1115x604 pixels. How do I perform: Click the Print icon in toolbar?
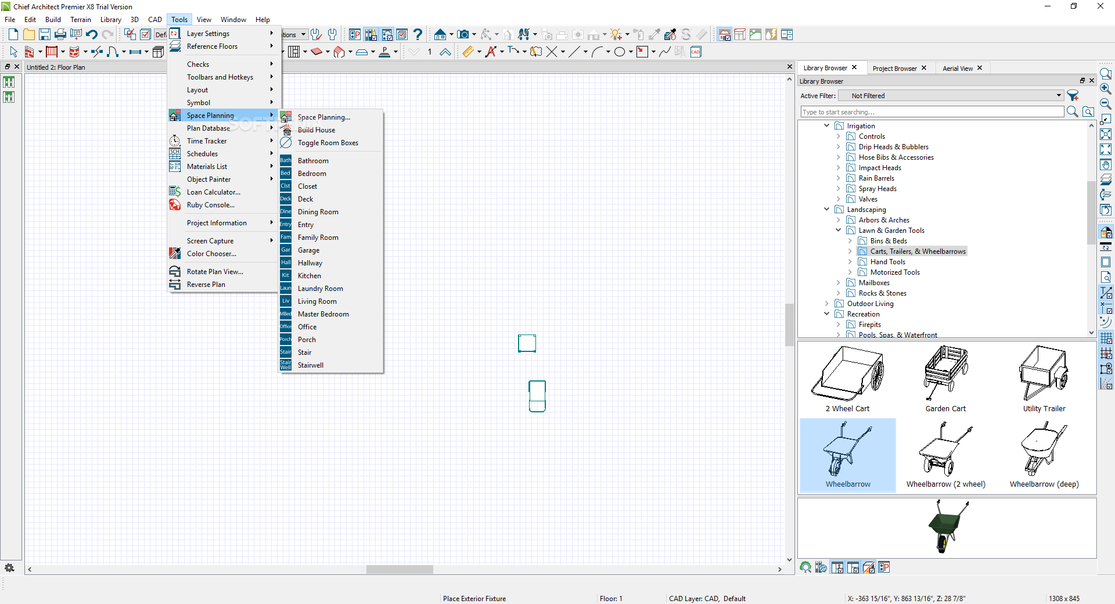[60, 35]
